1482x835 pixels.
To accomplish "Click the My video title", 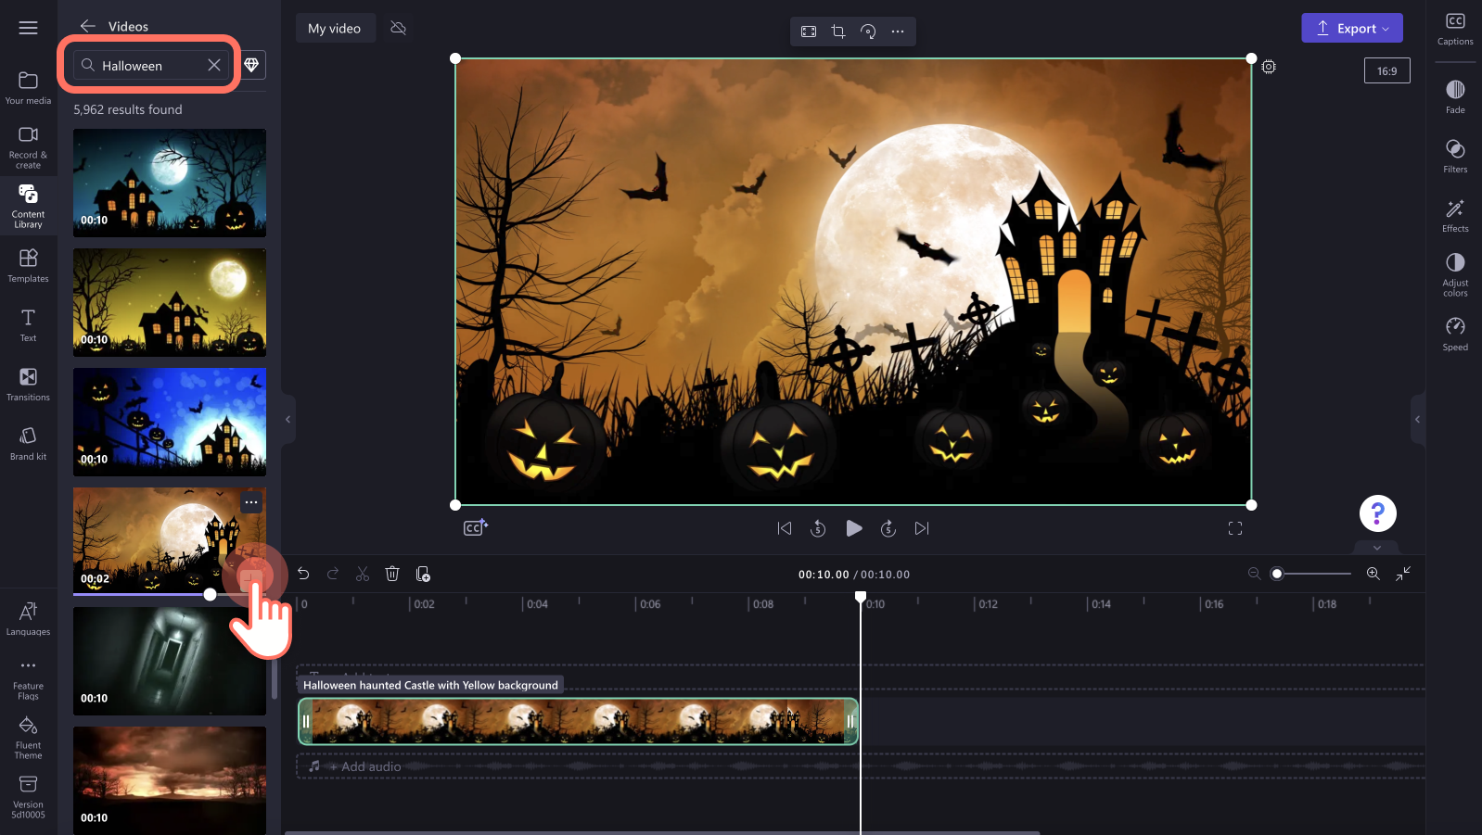I will pyautogui.click(x=334, y=28).
